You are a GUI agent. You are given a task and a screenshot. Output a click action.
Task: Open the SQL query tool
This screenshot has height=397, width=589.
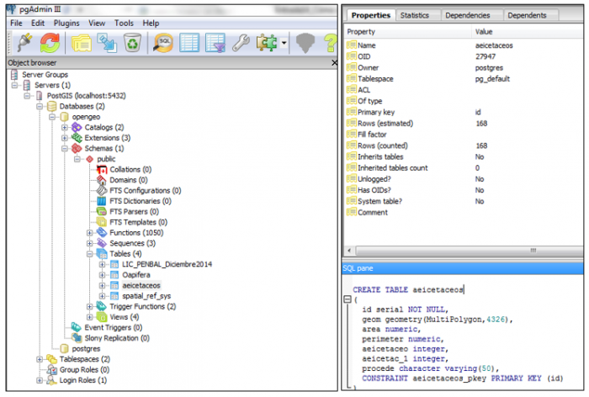click(x=163, y=43)
